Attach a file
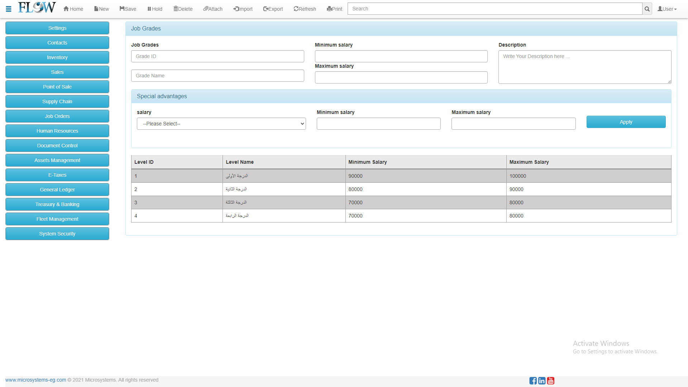The image size is (688, 387). pos(213,9)
